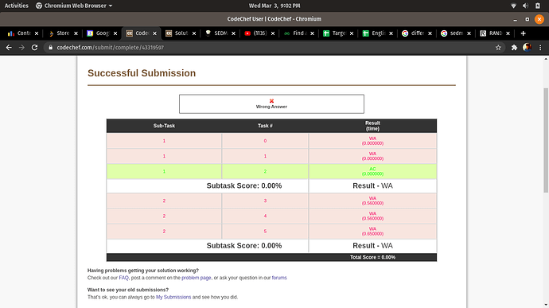Open the Chromium Web Browser app menu
This screenshot has height=308, width=549.
[74, 6]
